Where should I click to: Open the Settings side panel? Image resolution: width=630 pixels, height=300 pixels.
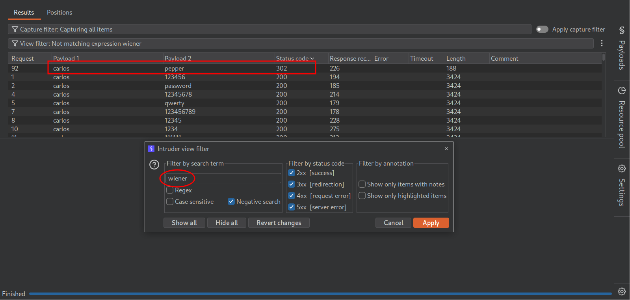click(x=622, y=185)
